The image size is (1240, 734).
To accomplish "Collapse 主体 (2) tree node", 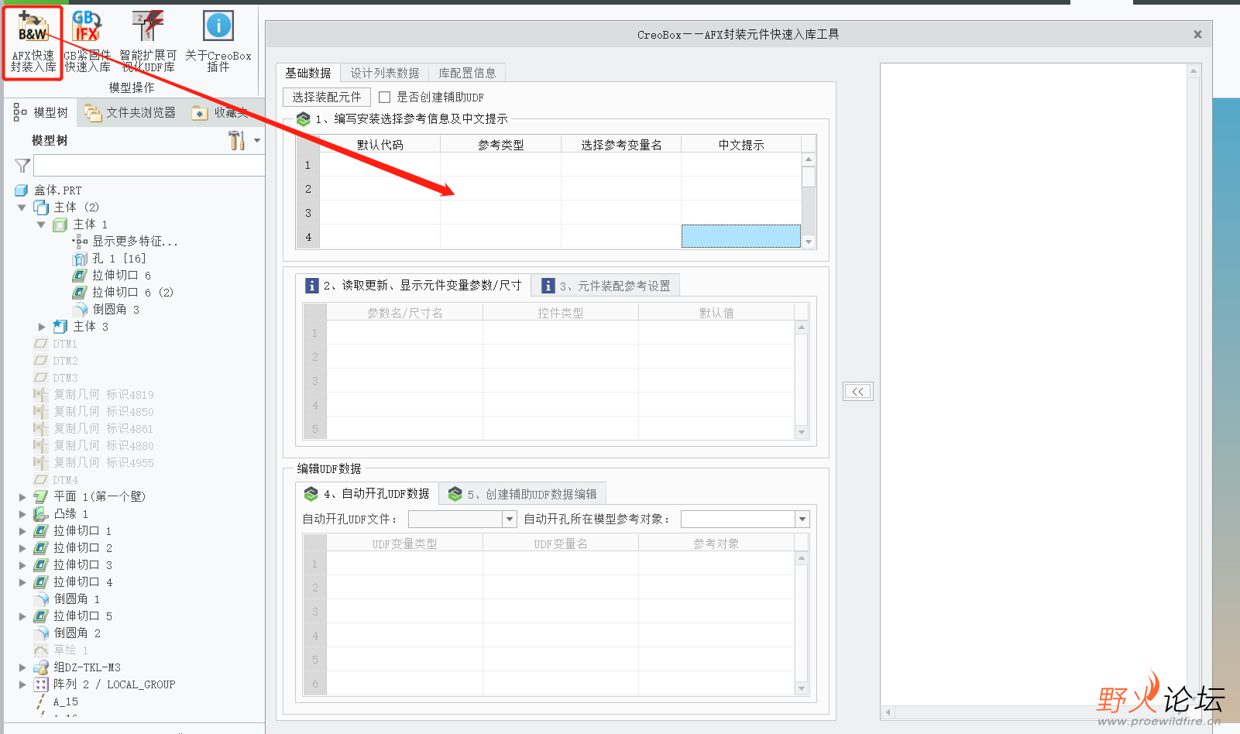I will [22, 208].
